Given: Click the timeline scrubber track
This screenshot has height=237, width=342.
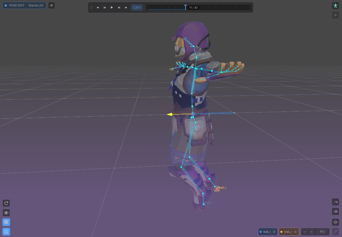Looking at the screenshot, I should tap(199, 7).
